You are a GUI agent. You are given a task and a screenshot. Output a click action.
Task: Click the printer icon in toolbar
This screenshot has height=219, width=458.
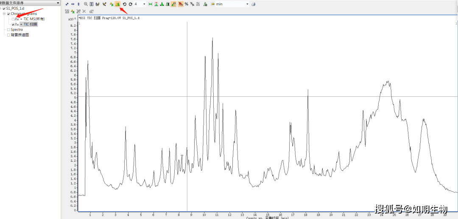(x=253, y=4)
